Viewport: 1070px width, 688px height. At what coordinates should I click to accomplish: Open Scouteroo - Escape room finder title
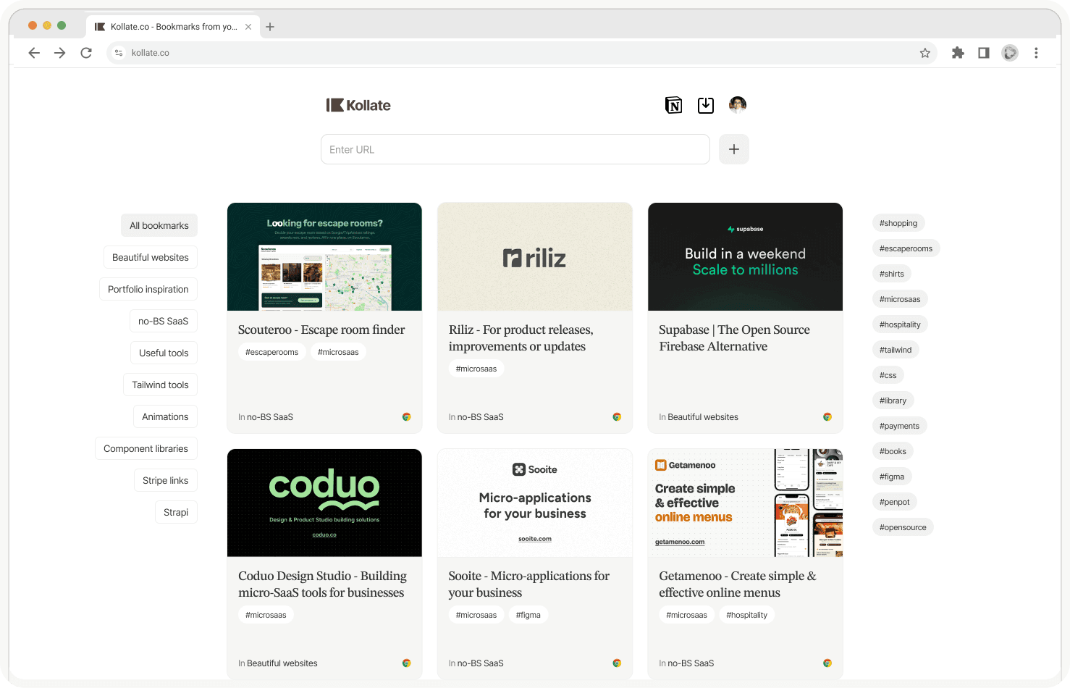pos(321,330)
